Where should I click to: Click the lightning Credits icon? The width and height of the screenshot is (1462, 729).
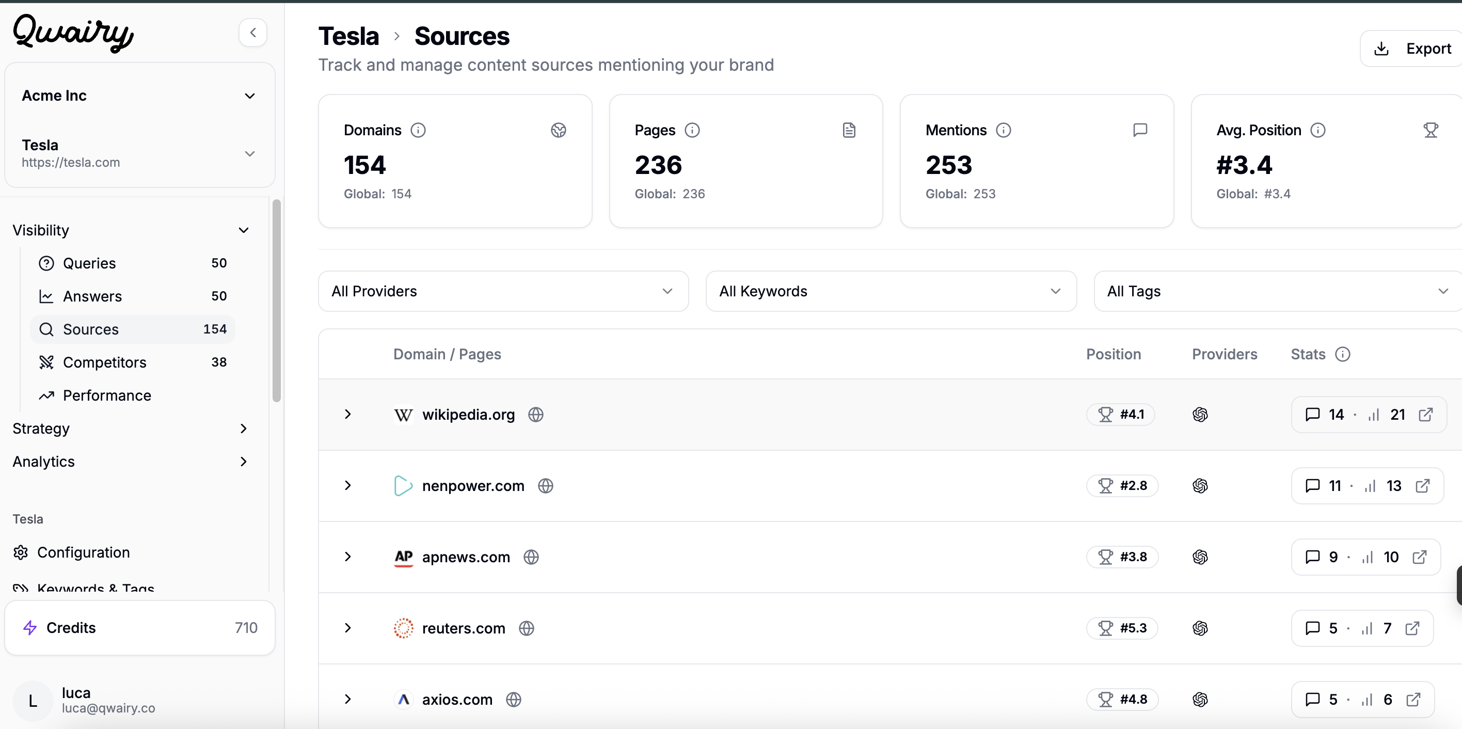(30, 628)
